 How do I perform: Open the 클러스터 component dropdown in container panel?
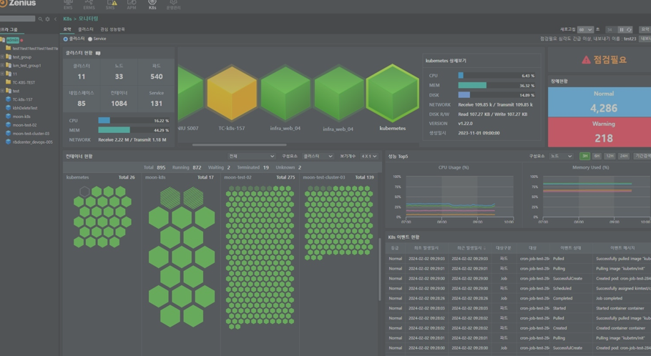pos(318,156)
